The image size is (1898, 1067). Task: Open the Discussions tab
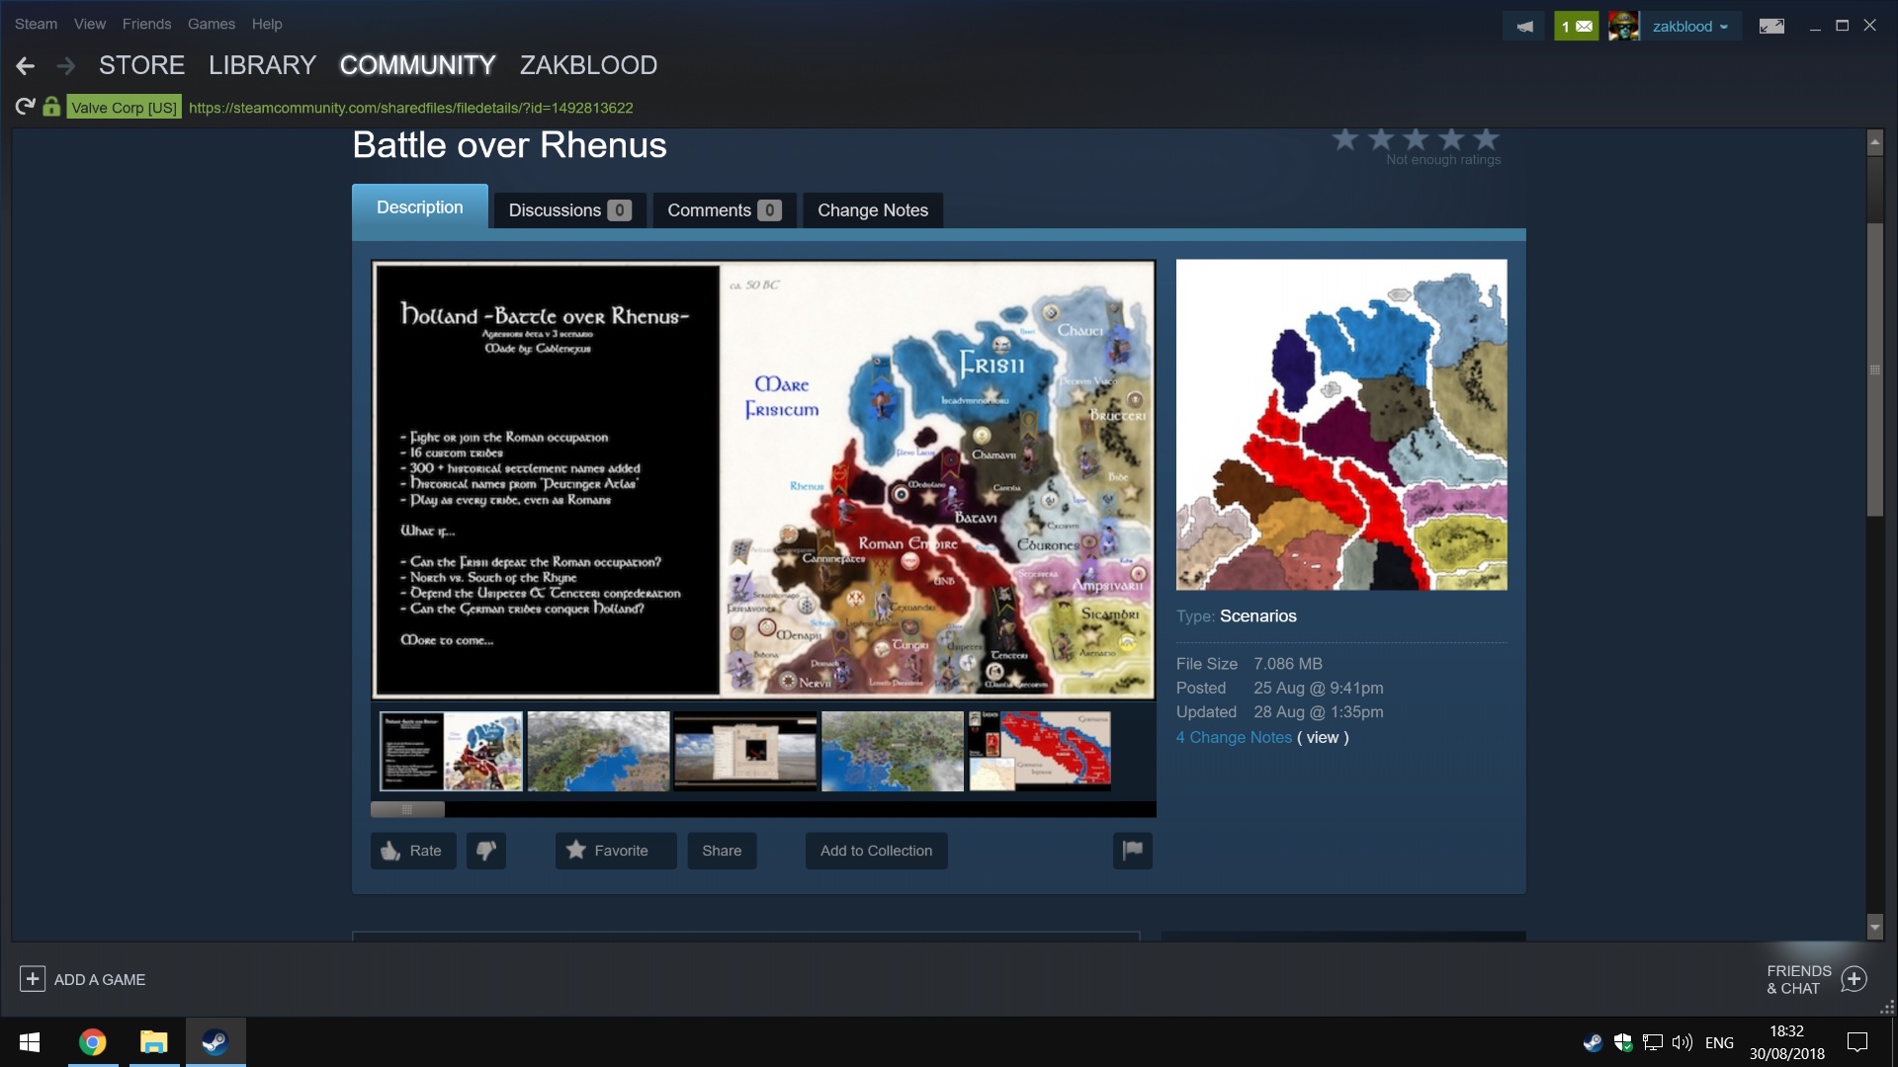click(568, 210)
